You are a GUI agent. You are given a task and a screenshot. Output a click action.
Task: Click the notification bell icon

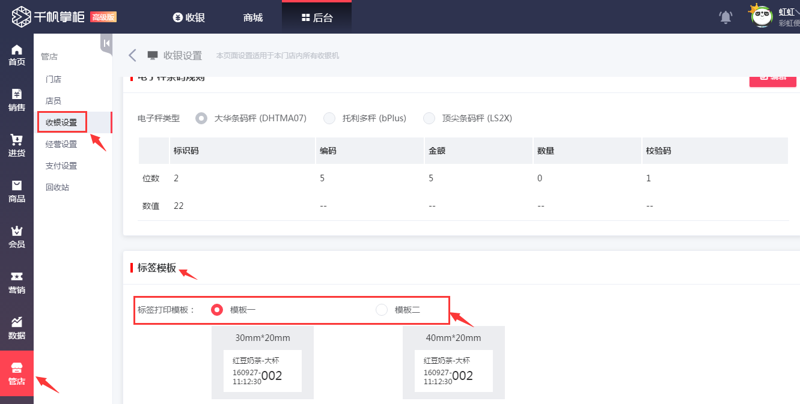click(x=725, y=17)
